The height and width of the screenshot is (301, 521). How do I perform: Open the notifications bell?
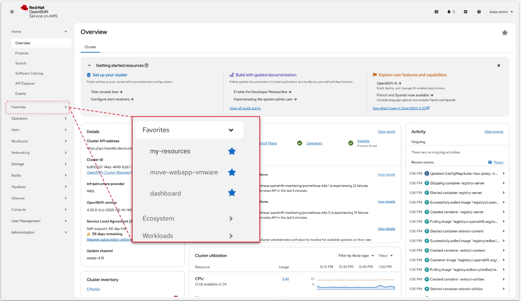click(449, 12)
